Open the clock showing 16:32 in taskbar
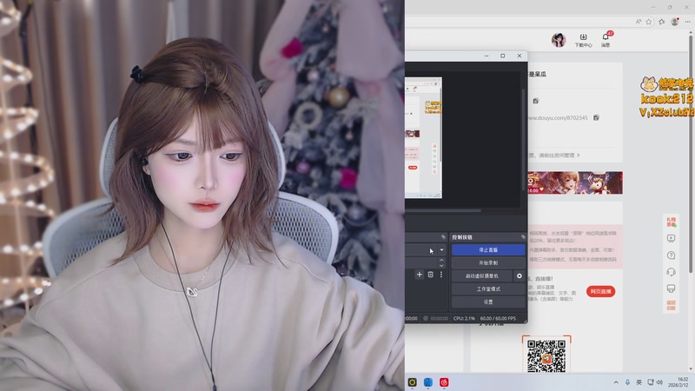Viewport: 695px width, 391px height. coord(678,382)
